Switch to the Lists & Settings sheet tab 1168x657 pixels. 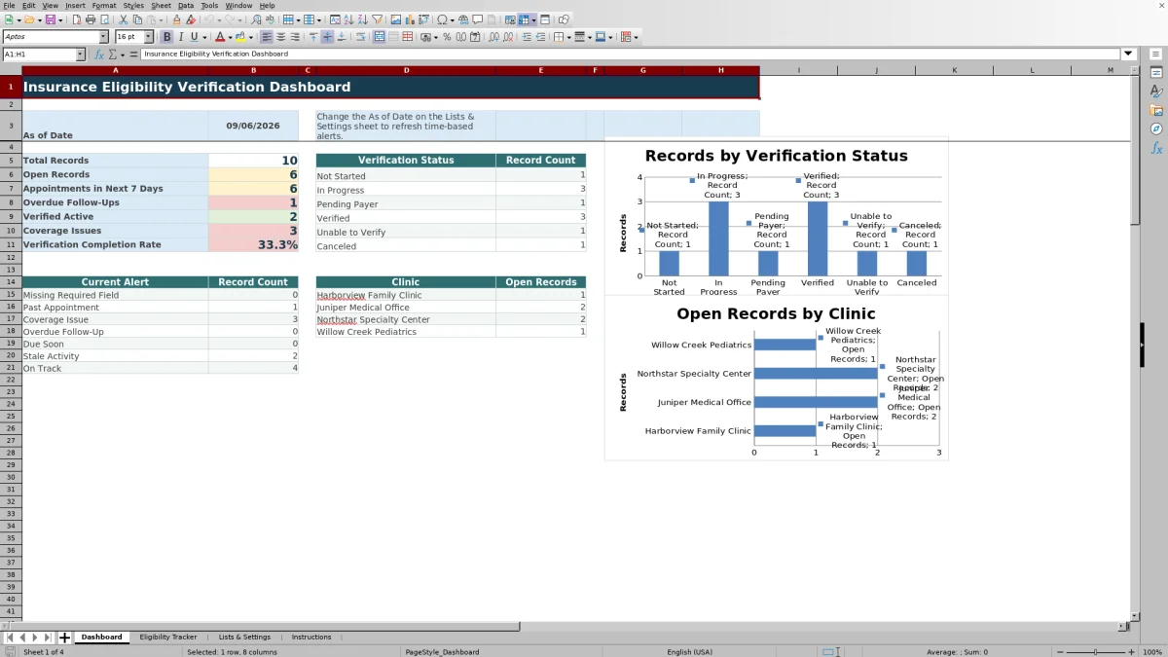pos(244,638)
